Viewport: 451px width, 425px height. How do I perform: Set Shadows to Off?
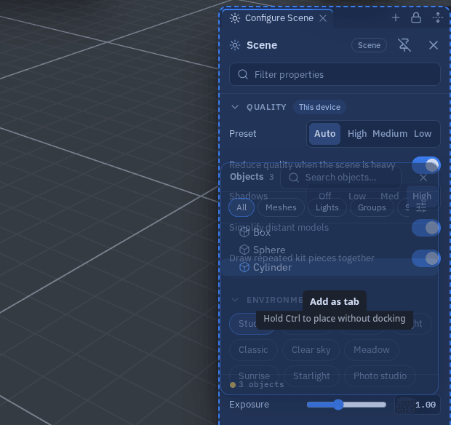pyautogui.click(x=324, y=196)
